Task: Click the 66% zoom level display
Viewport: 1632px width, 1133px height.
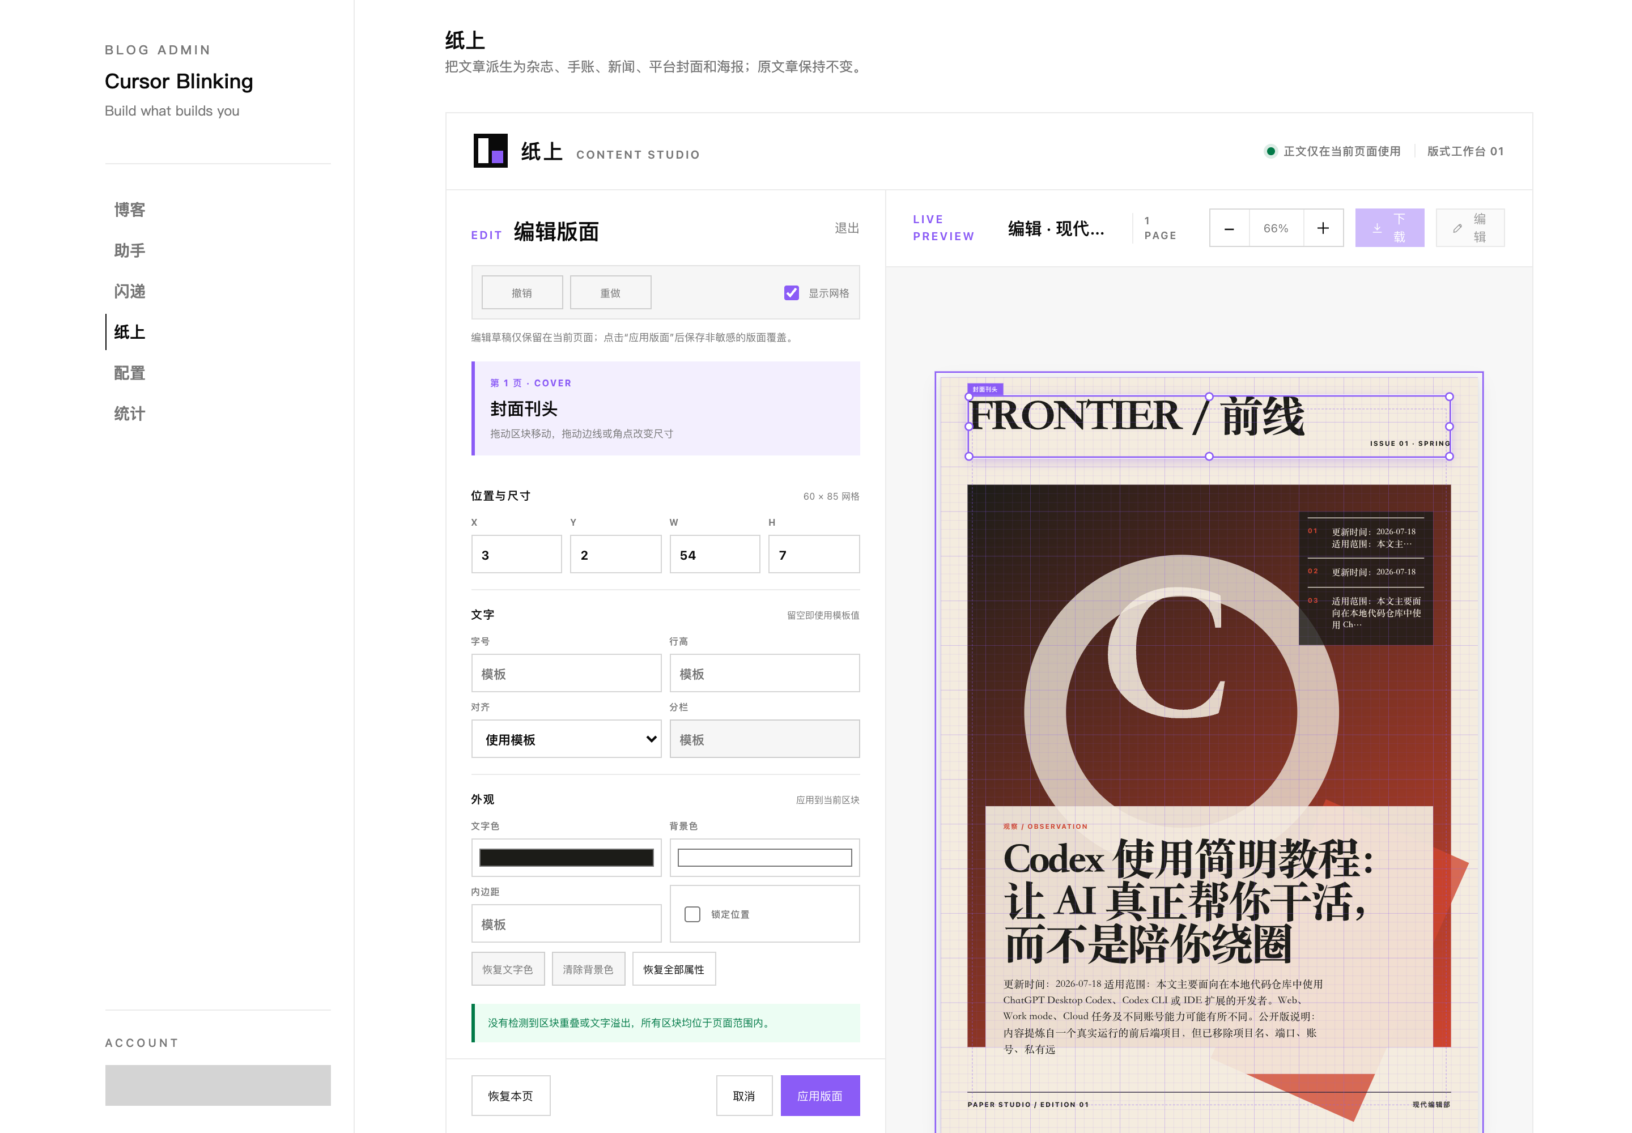Action: 1276,228
